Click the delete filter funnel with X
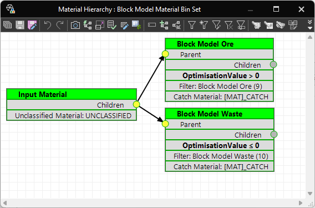This screenshot has width=315, height=208. (228, 26)
